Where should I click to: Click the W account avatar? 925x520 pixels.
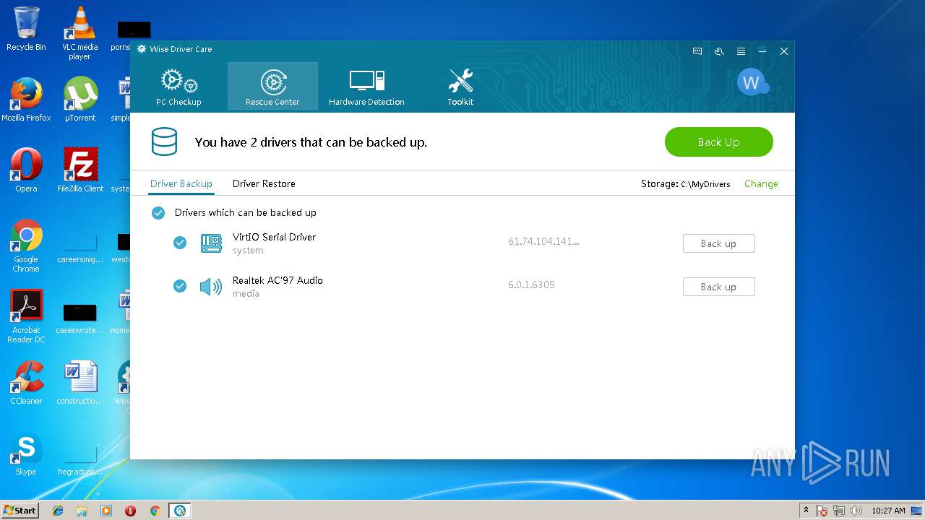[752, 83]
